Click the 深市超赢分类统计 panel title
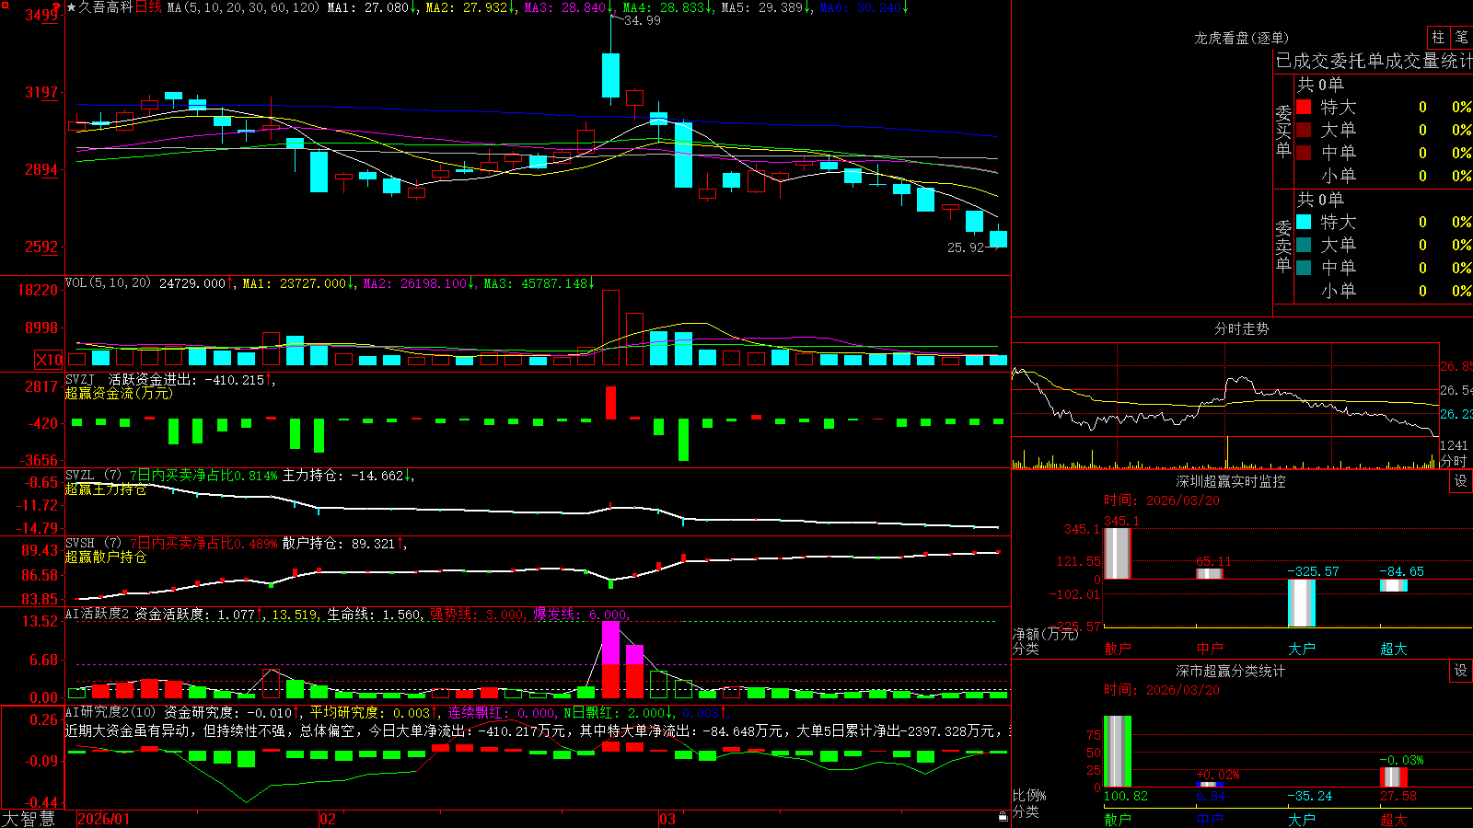Screen dimensions: 1473x828 [x=1231, y=671]
